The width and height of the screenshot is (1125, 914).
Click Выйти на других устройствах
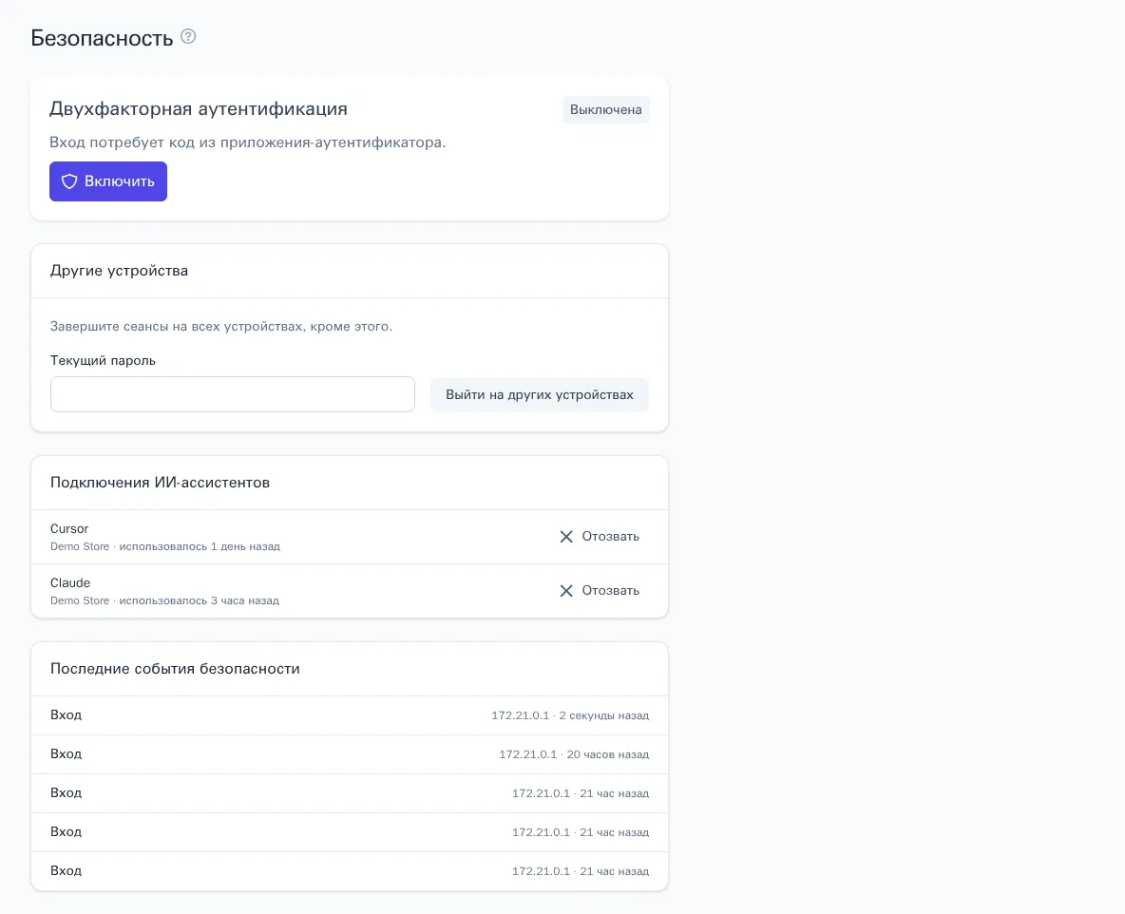pos(540,394)
